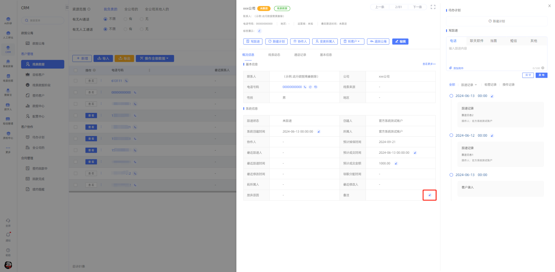The width and height of the screenshot is (555, 272).
Task: Expand detail panel with the fullscreen icon
Action: click(x=433, y=7)
